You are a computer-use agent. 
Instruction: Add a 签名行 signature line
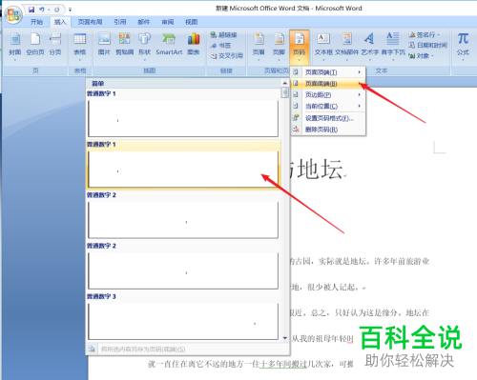[x=425, y=34]
